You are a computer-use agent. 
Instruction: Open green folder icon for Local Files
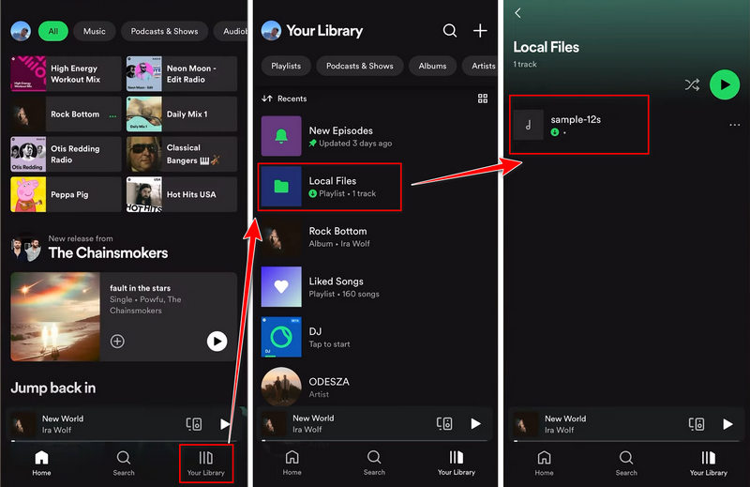(x=281, y=187)
